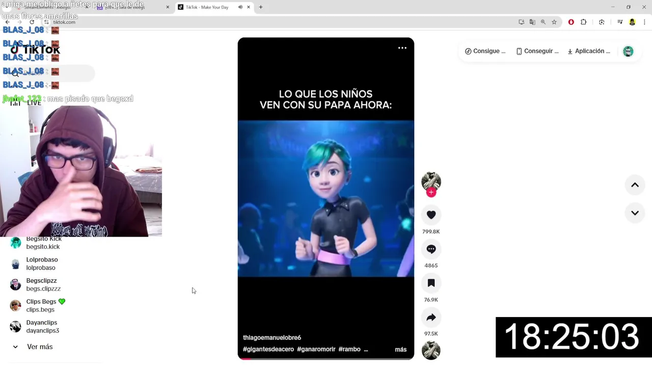The image size is (652, 367).
Task: Save the video with the bookmark icon
Action: pyautogui.click(x=431, y=283)
